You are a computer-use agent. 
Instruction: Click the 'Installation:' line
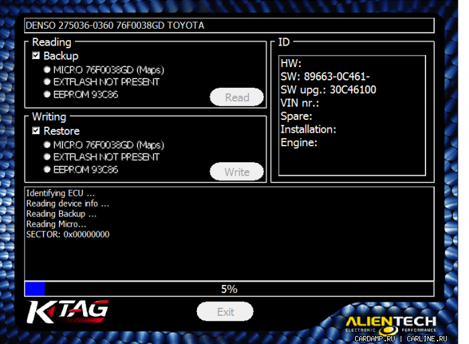pos(308,129)
